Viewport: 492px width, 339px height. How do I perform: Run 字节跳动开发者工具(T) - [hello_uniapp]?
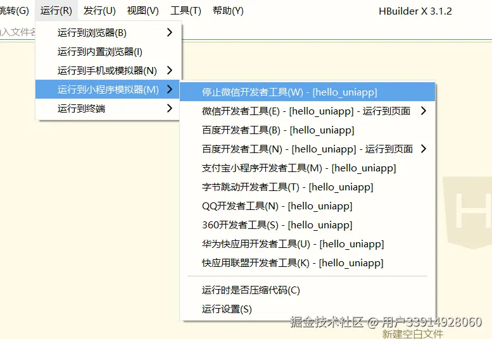coord(308,187)
